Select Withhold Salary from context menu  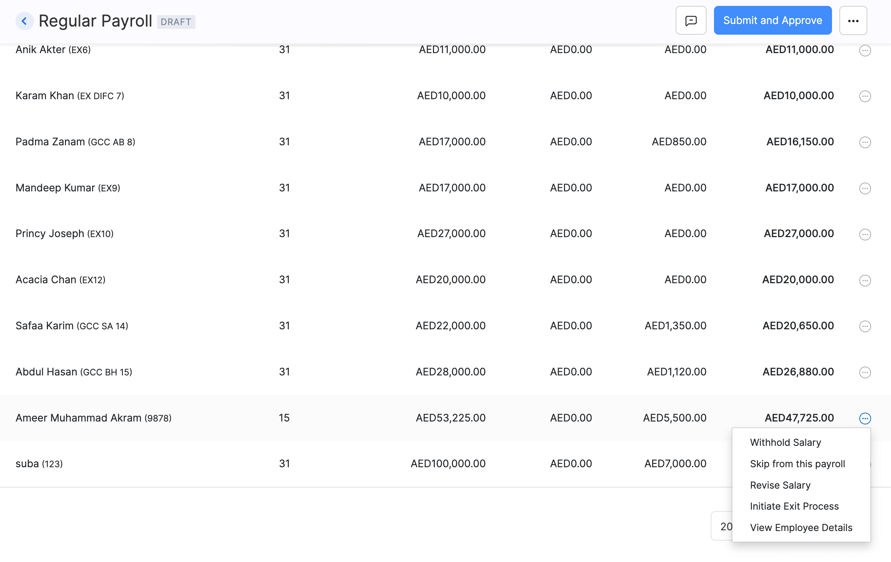point(786,442)
